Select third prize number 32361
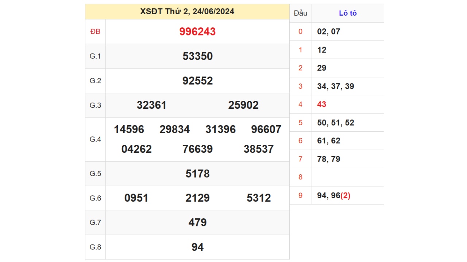467x262 pixels. point(151,105)
